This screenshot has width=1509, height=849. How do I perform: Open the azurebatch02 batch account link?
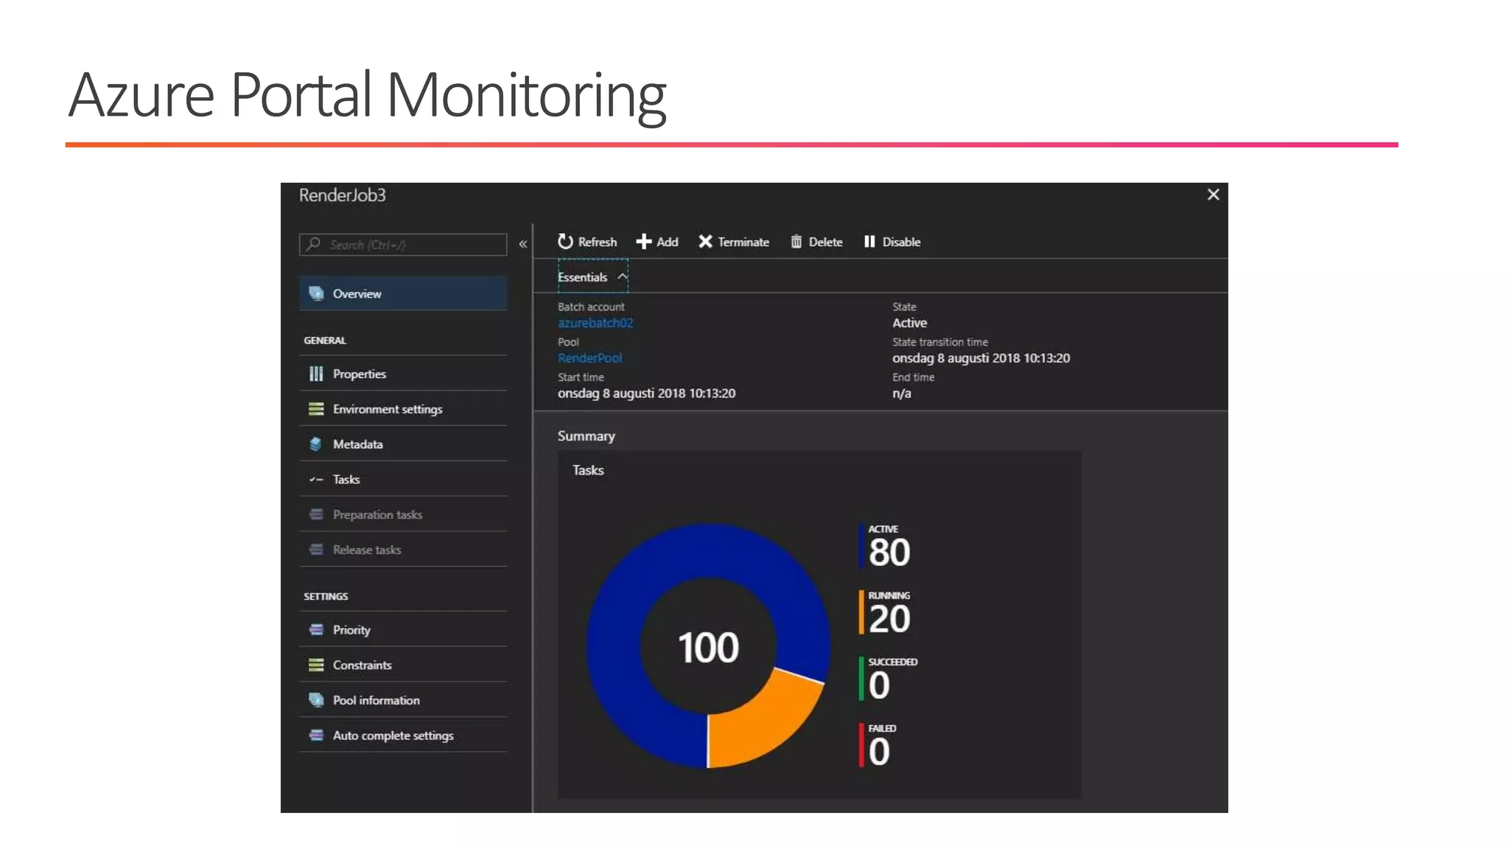click(595, 323)
